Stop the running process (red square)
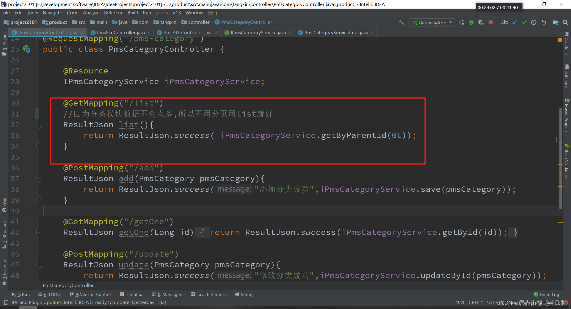The height and width of the screenshot is (309, 571). tap(491, 22)
